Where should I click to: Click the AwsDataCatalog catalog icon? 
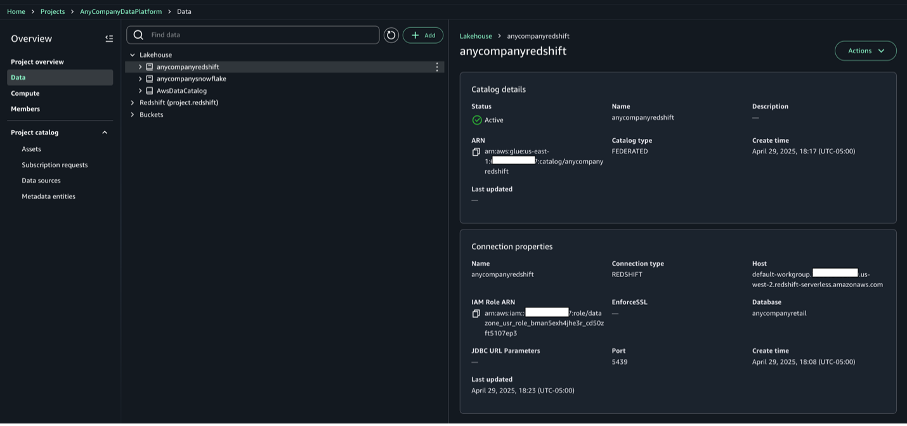click(x=150, y=91)
